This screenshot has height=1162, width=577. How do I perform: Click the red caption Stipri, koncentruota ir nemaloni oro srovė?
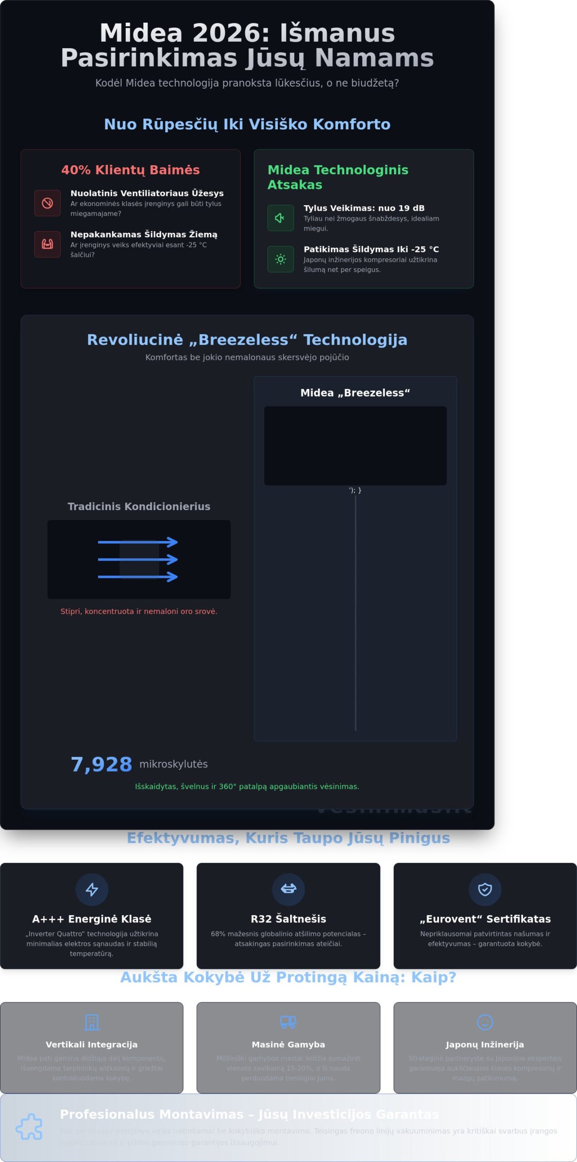pos(139,611)
